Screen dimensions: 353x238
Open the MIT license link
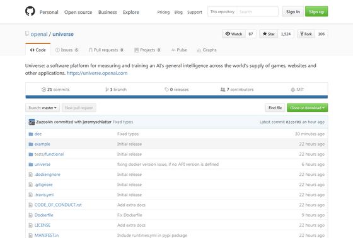click(x=297, y=90)
